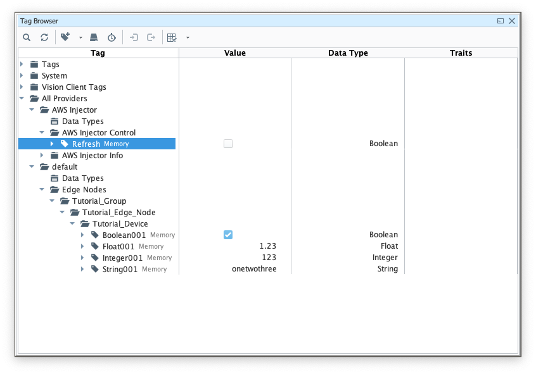Open the add tag dropdown arrow

click(80, 37)
